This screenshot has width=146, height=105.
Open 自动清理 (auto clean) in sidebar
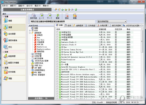(x=14, y=34)
